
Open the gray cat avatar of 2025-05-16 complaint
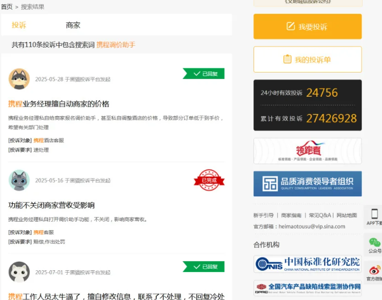pyautogui.click(x=19, y=180)
